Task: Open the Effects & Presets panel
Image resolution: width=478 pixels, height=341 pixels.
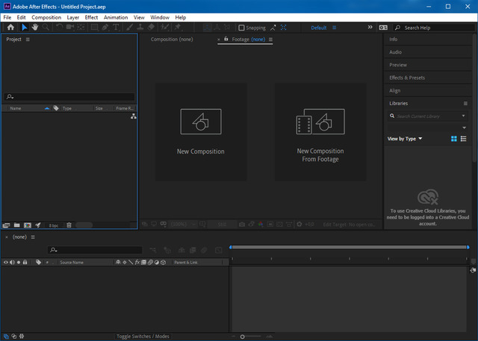Action: point(407,78)
